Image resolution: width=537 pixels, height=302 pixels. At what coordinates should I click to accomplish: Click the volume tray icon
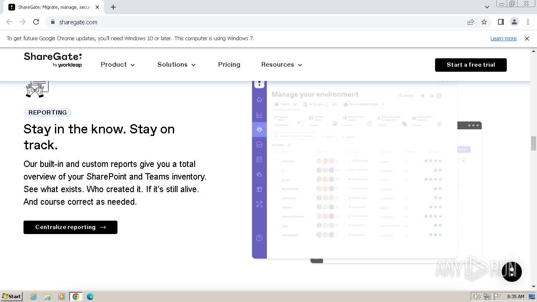(477, 297)
